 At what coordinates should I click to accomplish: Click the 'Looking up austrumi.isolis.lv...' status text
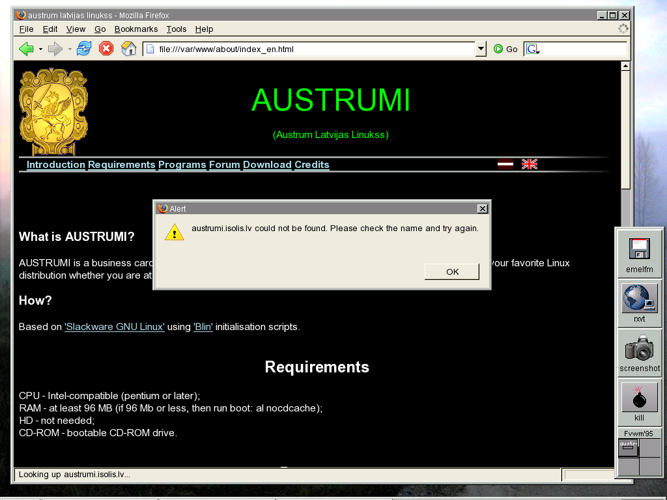[x=74, y=475]
